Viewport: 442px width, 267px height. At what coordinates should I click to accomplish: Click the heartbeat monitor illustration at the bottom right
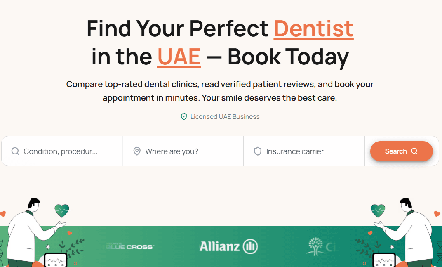point(383,260)
